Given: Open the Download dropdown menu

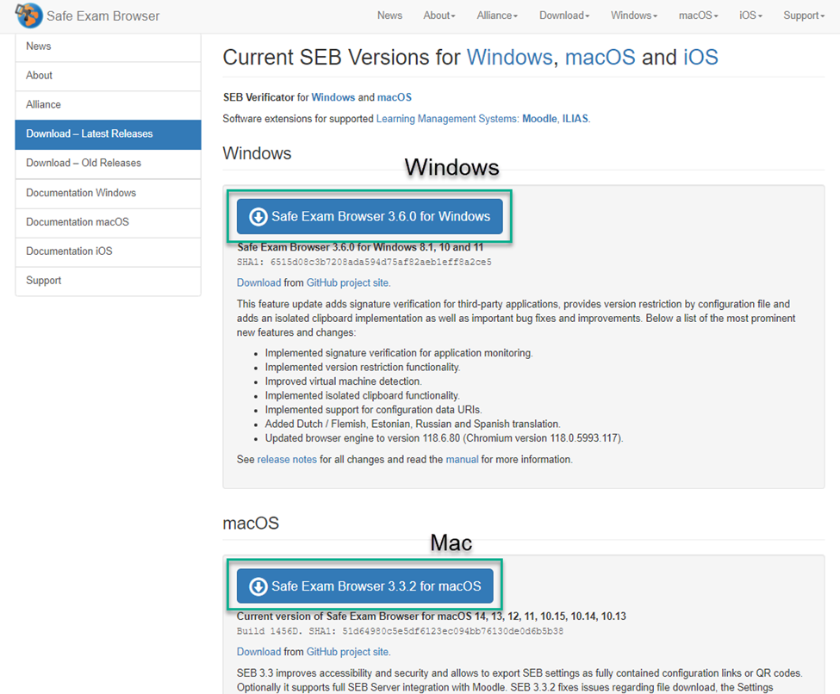Looking at the screenshot, I should [563, 15].
